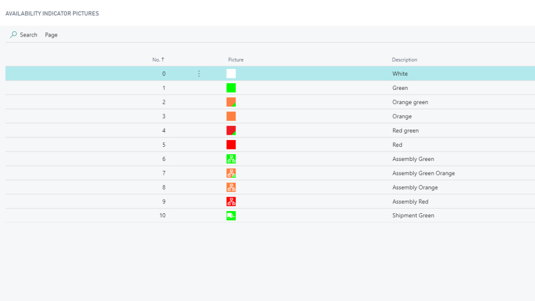Click the Assembly Green Orange picture icon
535x301 pixels.
231,173
